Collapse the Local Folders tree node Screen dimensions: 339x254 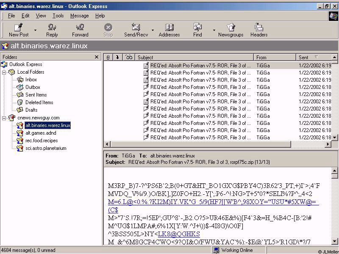[x=4, y=72]
